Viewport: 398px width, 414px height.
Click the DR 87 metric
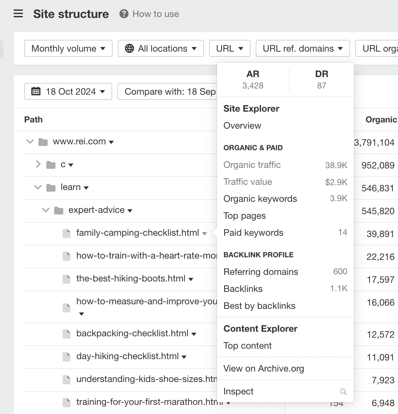(x=322, y=80)
